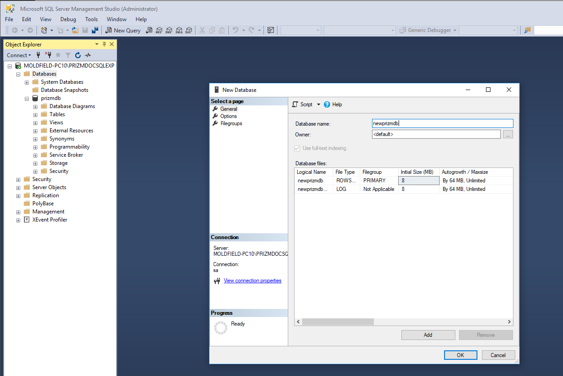
Task: Expand the Server Objects folder
Action: coord(18,187)
